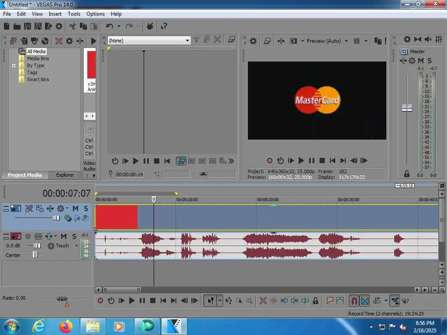447x335 pixels.
Task: Remove selected media with red X icon
Action: (x=59, y=41)
